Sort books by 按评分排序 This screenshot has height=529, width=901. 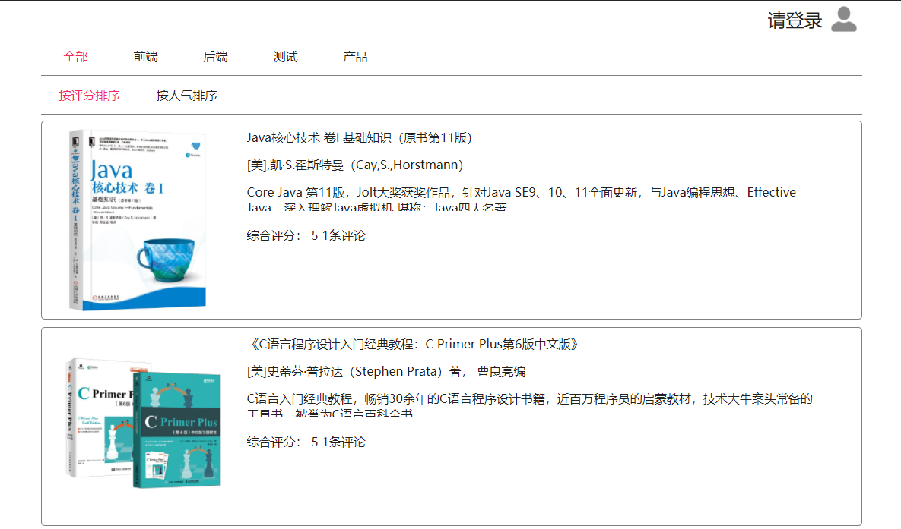point(89,95)
